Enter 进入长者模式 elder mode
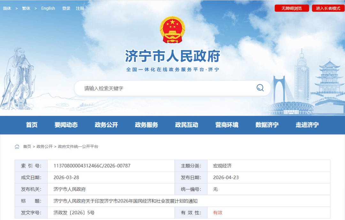The image size is (345, 220). tap(328, 8)
